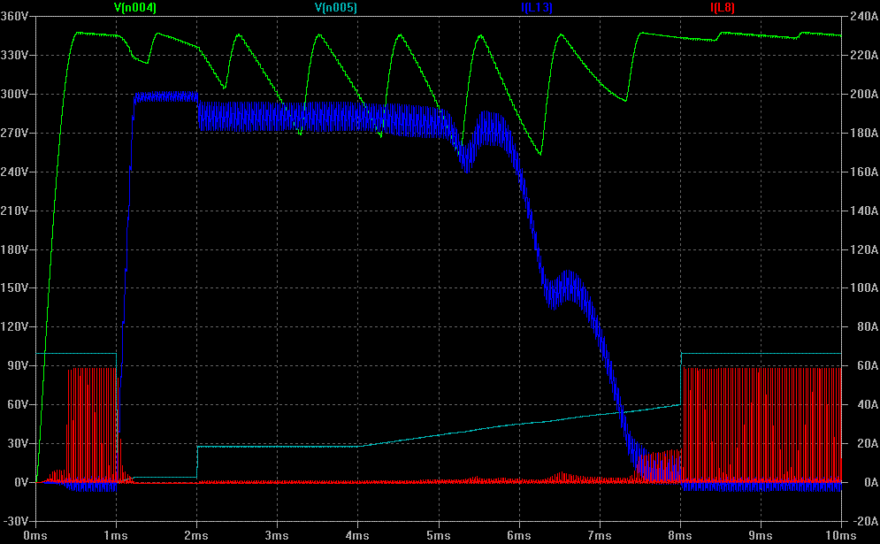
Task: Click the 4ms time axis label
Action: pyautogui.click(x=357, y=535)
